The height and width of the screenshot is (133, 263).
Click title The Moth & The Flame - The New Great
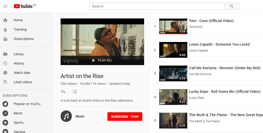coord(226,115)
